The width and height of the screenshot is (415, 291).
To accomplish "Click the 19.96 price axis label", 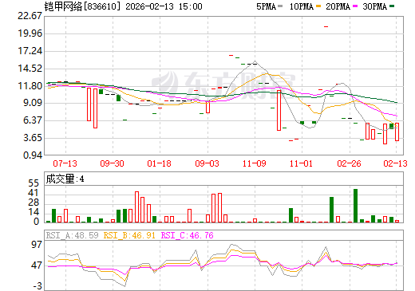I will click(30, 33).
